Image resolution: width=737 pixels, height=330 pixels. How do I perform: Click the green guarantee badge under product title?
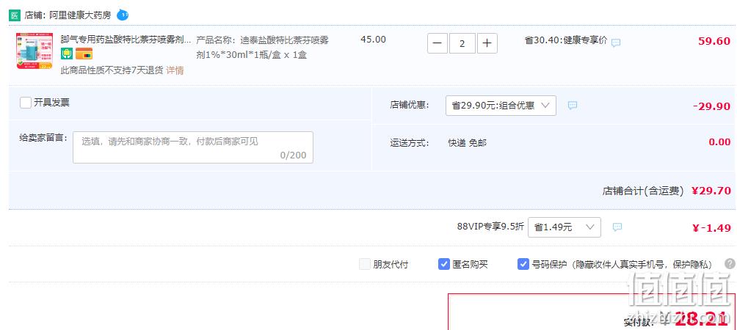tap(67, 54)
